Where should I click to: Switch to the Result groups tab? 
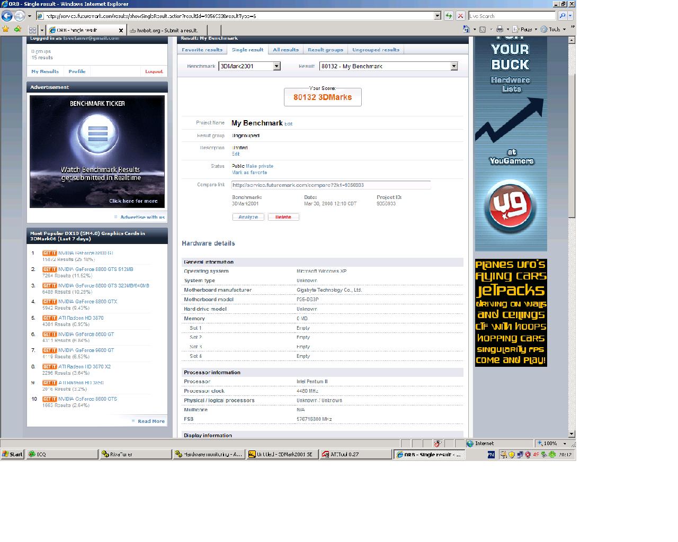[325, 50]
